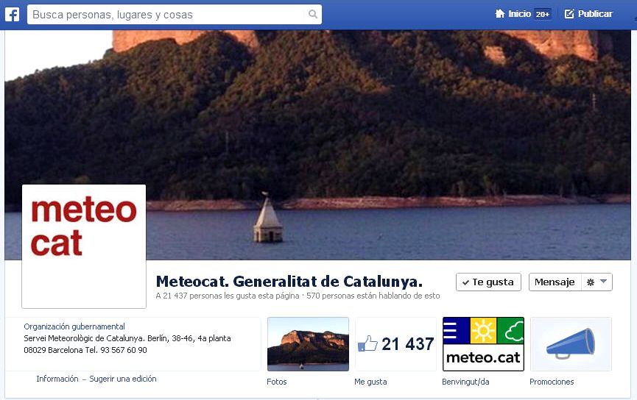Image resolution: width=637 pixels, height=400 pixels.
Task: Click the Fotos tab label
Action: coord(277,382)
